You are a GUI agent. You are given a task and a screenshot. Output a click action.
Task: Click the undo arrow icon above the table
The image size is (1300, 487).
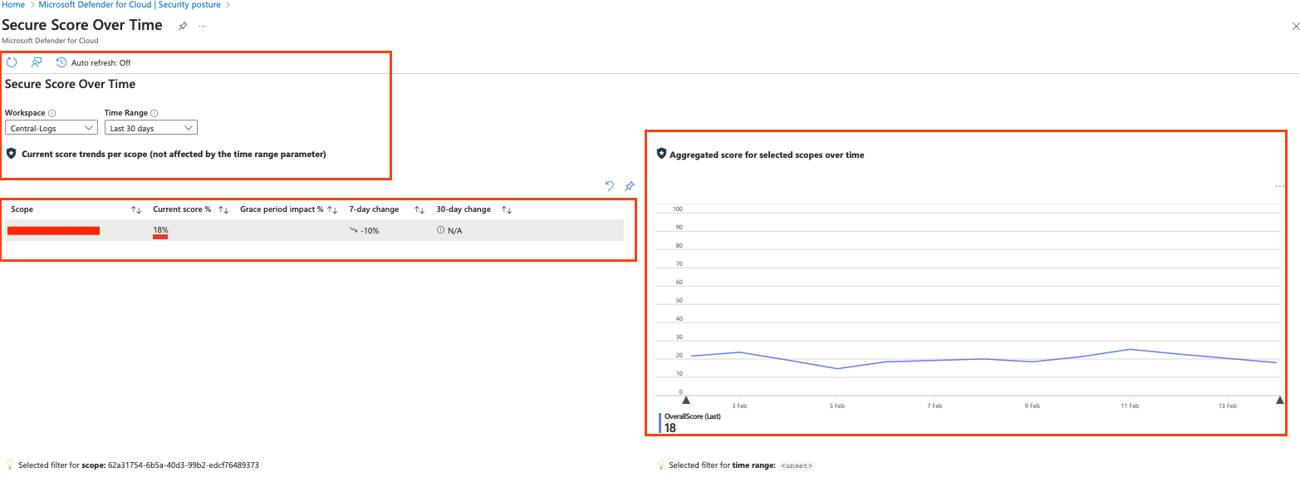coord(609,186)
